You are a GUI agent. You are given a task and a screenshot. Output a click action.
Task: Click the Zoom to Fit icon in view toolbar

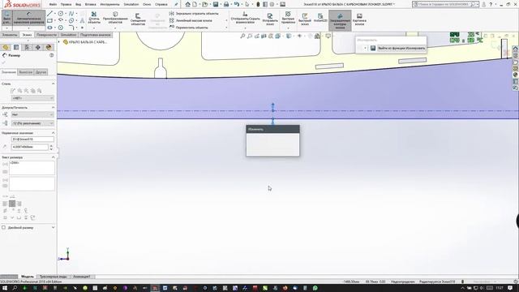(242, 36)
